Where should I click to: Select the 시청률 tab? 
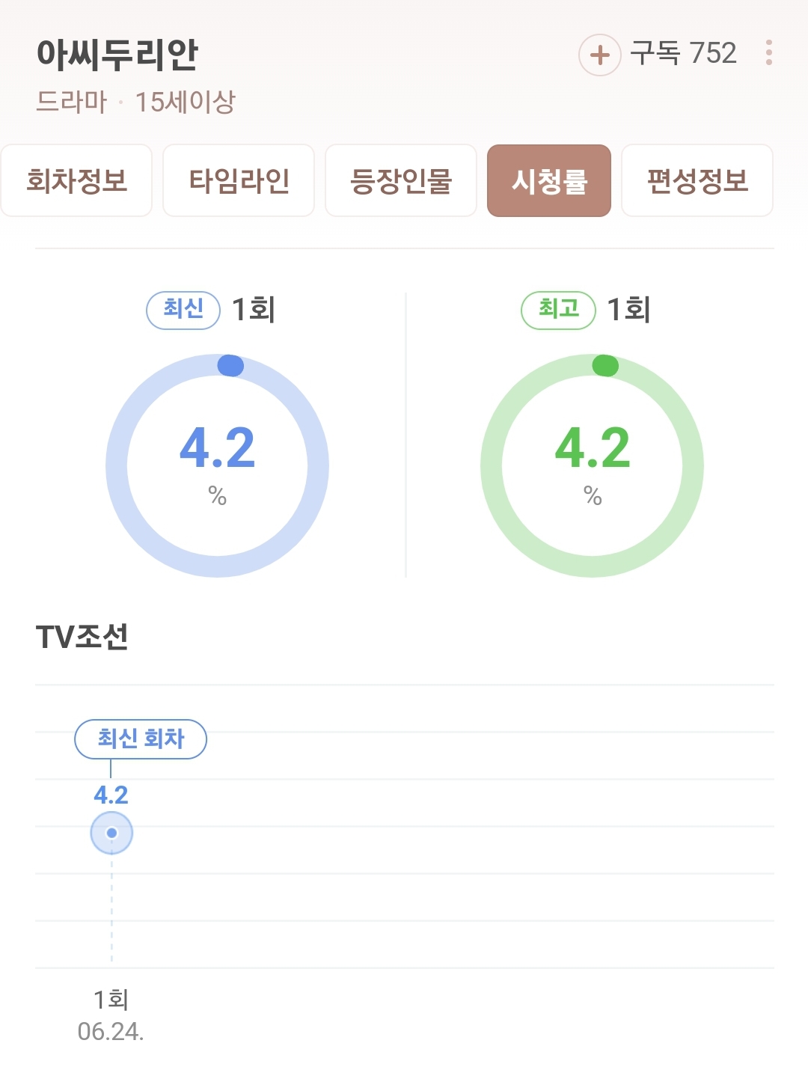[x=549, y=181]
